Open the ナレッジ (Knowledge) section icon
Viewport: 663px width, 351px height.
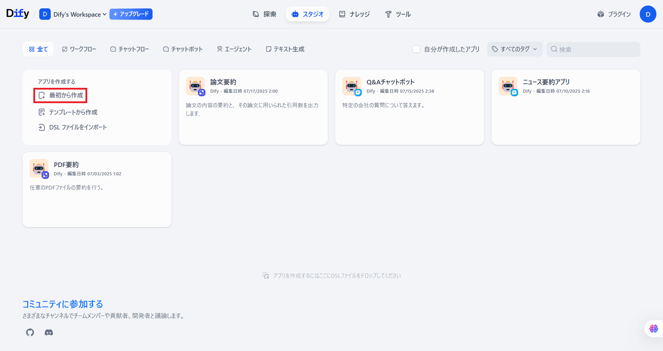pos(342,14)
